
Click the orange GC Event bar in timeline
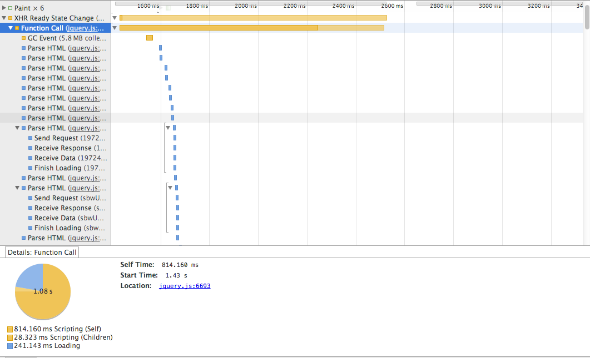[149, 38]
